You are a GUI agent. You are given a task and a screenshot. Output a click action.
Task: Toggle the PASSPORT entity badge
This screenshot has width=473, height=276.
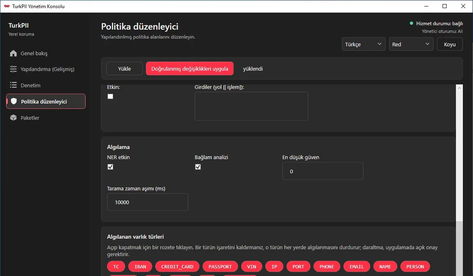(220, 267)
